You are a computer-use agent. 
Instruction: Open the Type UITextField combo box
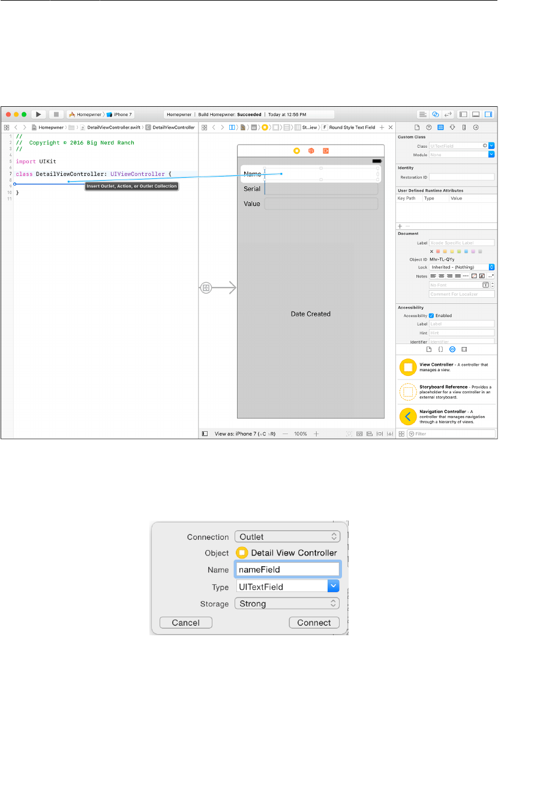coord(288,587)
